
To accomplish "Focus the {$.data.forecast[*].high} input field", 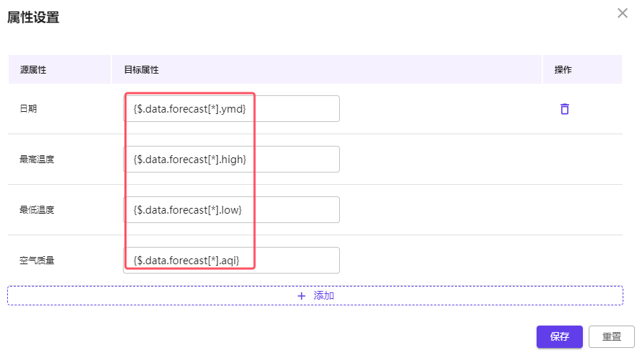I will [x=231, y=160].
